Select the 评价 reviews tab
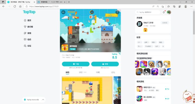 coord(83,72)
